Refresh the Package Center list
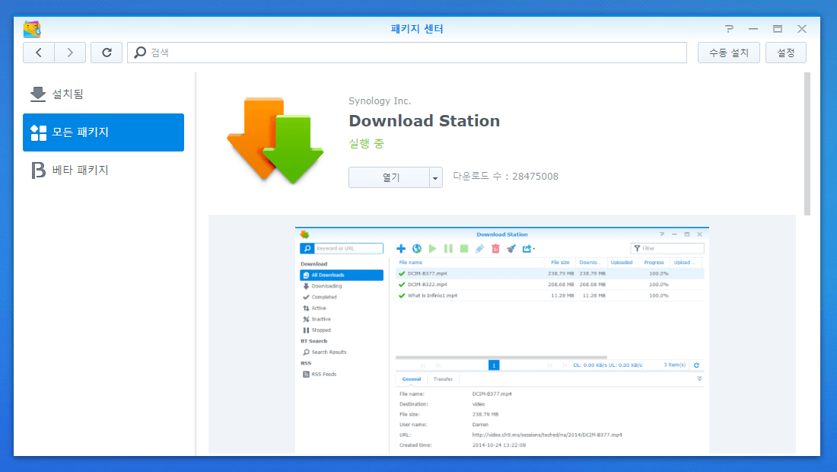 tap(107, 53)
